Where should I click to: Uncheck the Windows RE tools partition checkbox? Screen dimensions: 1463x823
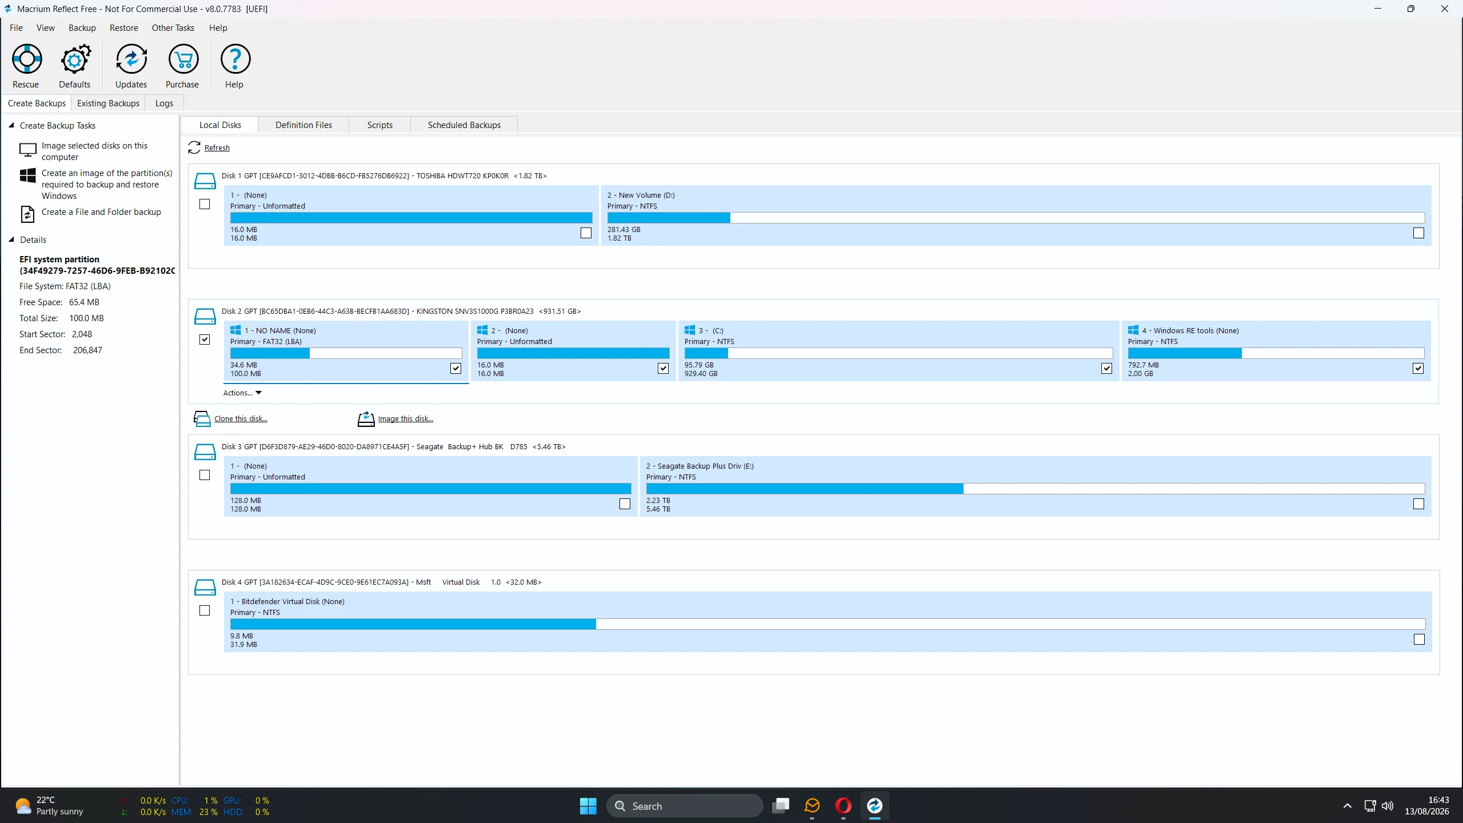(x=1418, y=368)
